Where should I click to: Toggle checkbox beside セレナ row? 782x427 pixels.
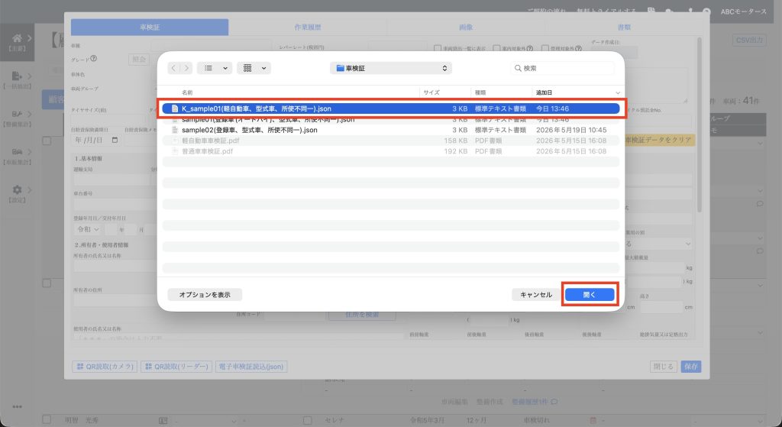(308, 421)
